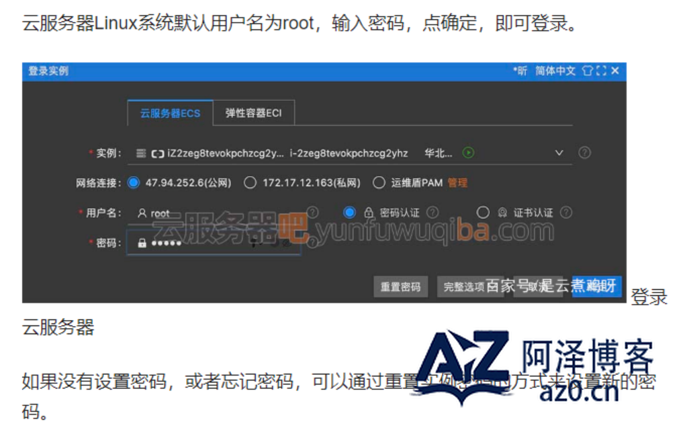Close the 登录实例 dialog

coord(615,70)
